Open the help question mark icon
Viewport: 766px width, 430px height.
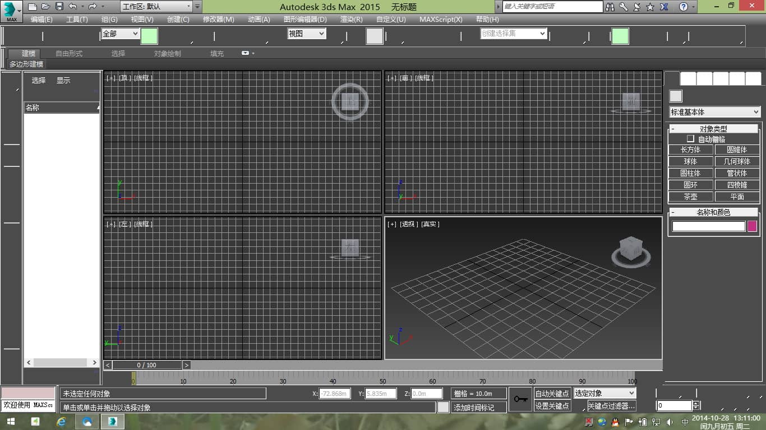[683, 7]
